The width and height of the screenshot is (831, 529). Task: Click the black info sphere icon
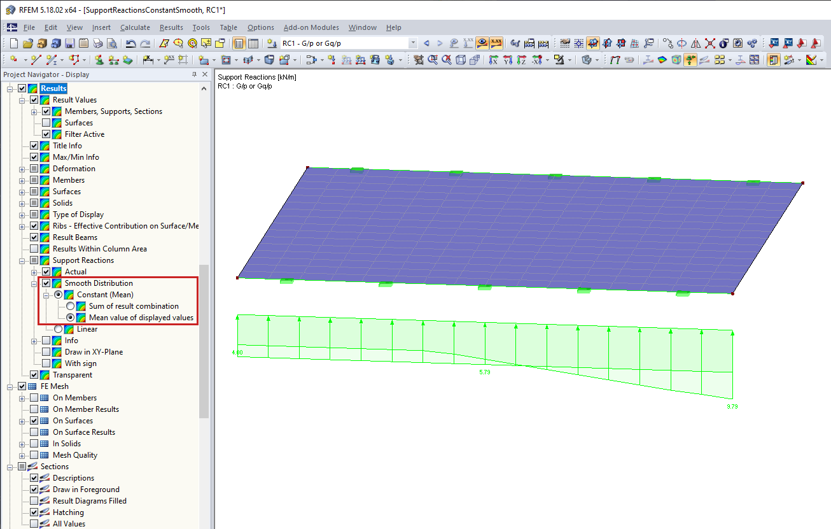click(x=723, y=43)
